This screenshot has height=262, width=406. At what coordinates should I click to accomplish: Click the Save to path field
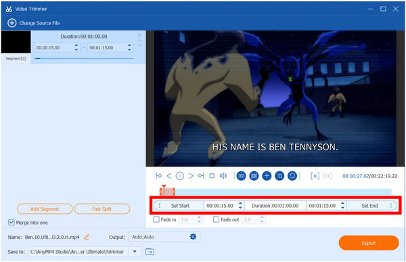pos(78,252)
